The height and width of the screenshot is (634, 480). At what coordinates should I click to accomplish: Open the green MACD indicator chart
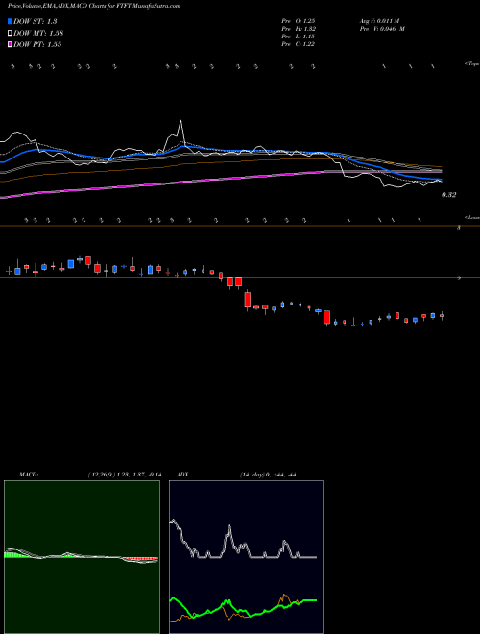coord(82,557)
